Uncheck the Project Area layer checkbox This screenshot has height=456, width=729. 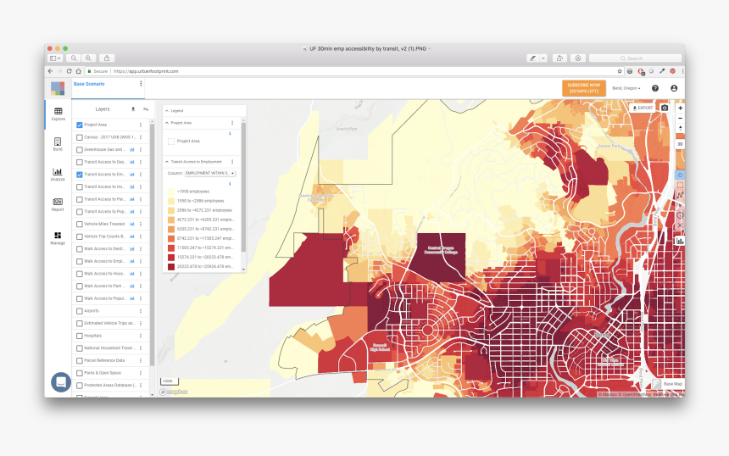click(x=80, y=125)
